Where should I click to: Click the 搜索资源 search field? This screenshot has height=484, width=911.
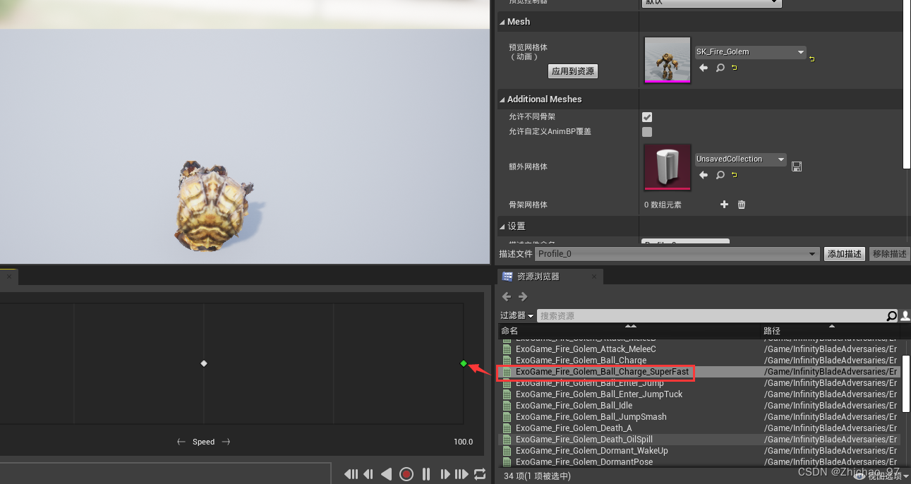[x=711, y=315]
